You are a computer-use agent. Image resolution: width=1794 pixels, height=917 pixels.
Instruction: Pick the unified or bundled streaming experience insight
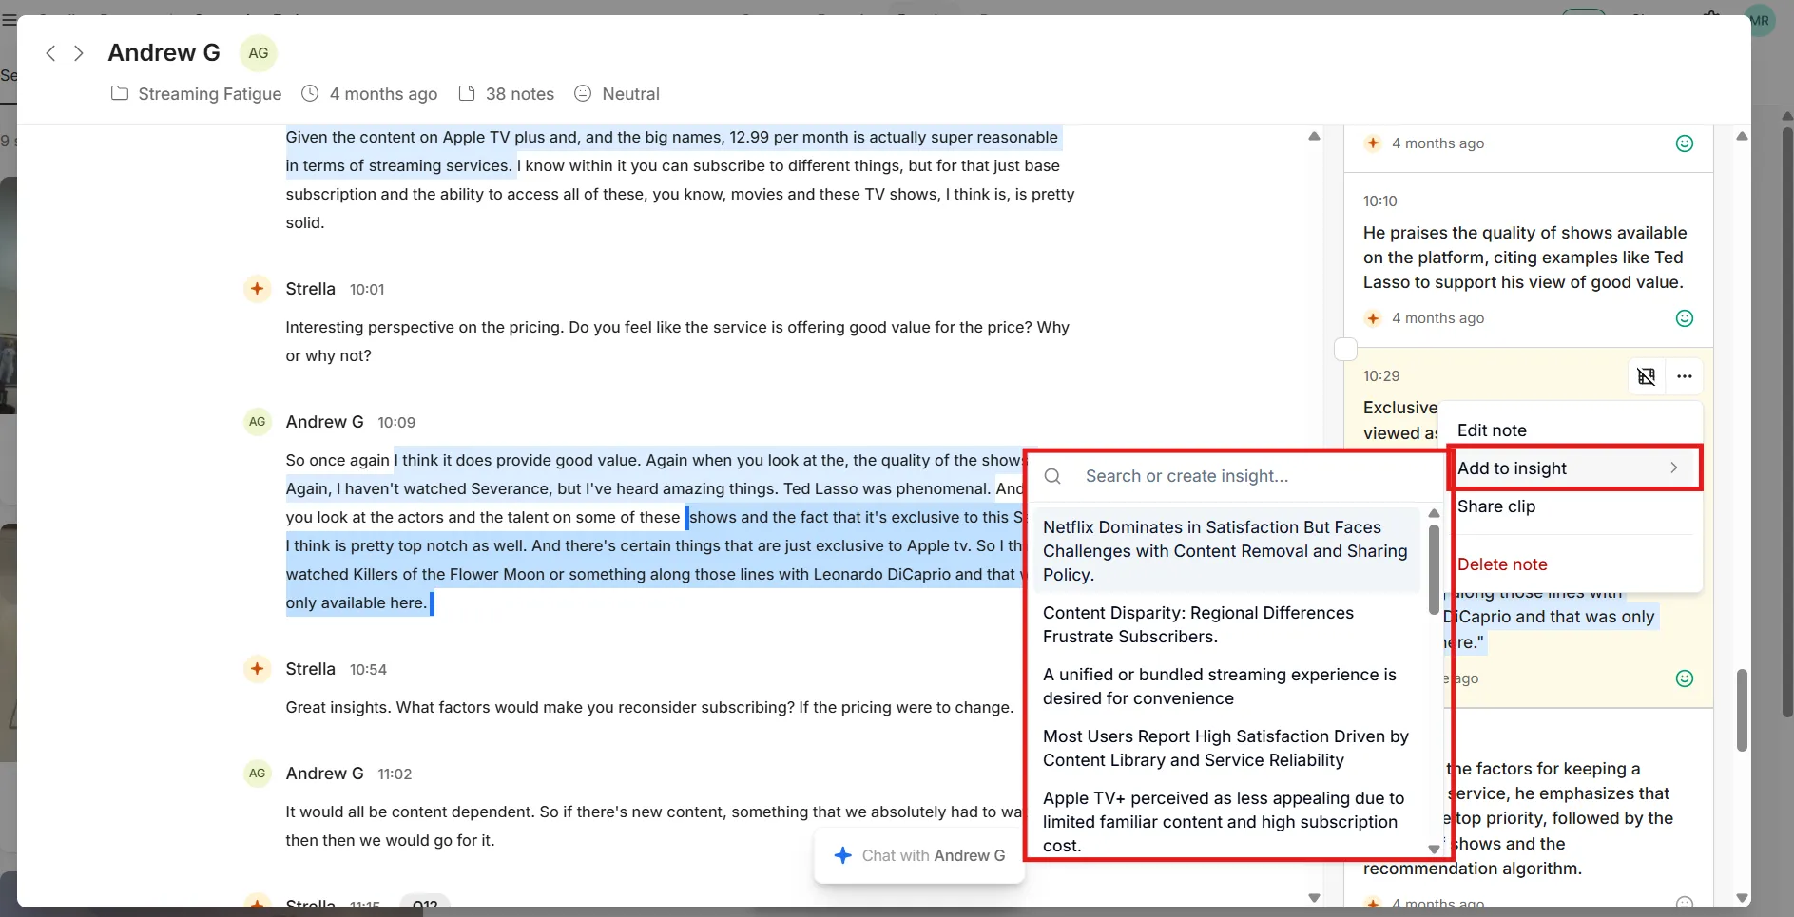pyautogui.click(x=1227, y=687)
